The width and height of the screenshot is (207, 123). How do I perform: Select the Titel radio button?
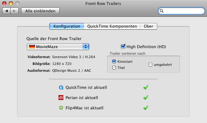114,68
